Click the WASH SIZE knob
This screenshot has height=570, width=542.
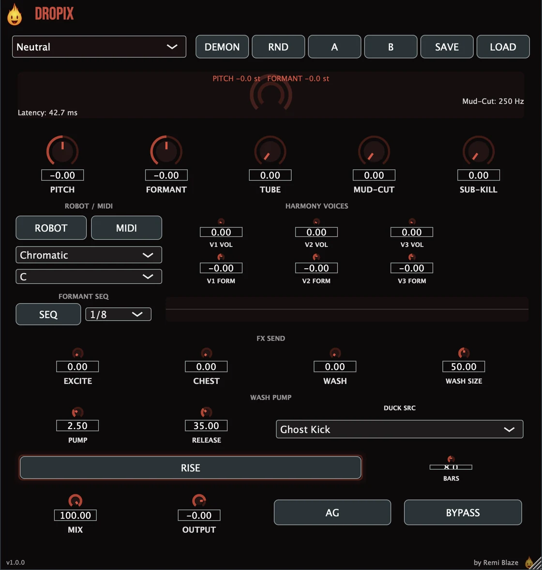coord(464,353)
